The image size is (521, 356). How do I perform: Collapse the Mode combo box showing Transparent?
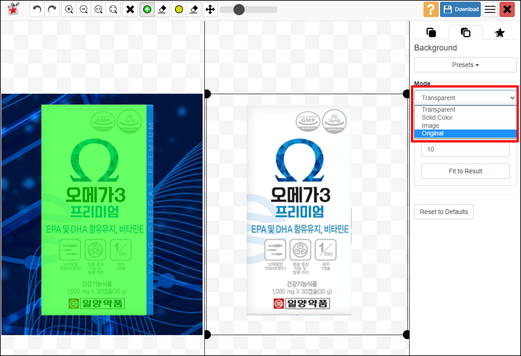(465, 98)
